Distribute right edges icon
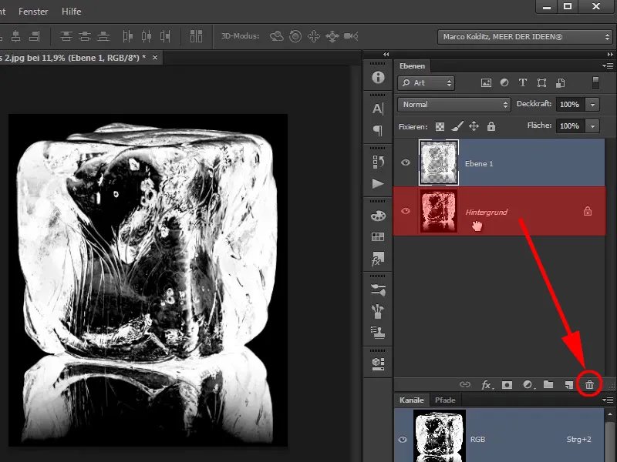 point(165,36)
